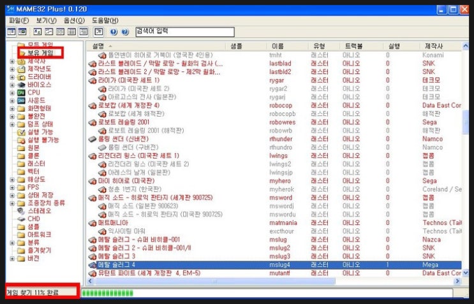Viewport: 474px width, 304px height.
Task: Expand the 제작년도 tree folder
Action: click(x=12, y=69)
